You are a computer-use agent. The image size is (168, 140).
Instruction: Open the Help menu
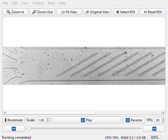[x=62, y=3]
